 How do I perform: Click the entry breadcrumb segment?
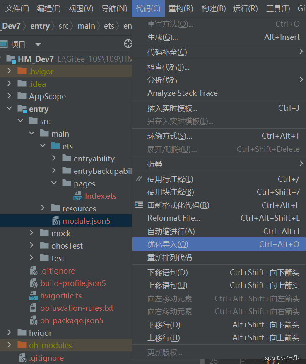(40, 26)
